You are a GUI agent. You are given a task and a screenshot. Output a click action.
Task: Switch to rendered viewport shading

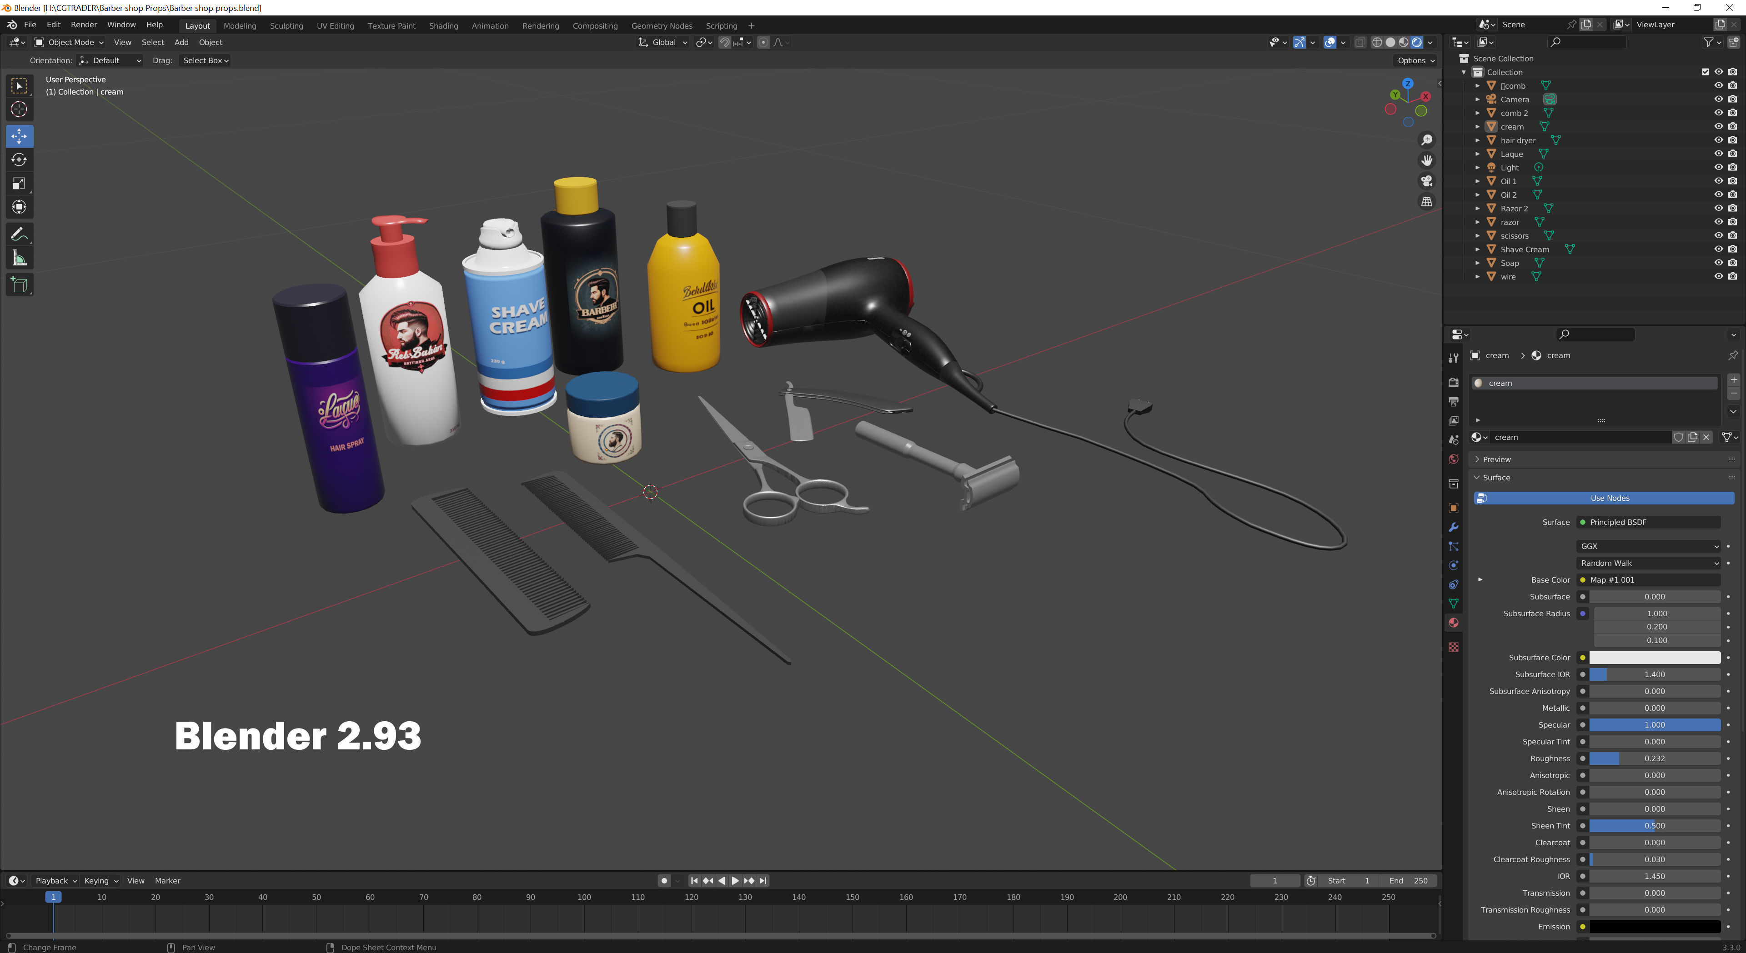click(1417, 42)
